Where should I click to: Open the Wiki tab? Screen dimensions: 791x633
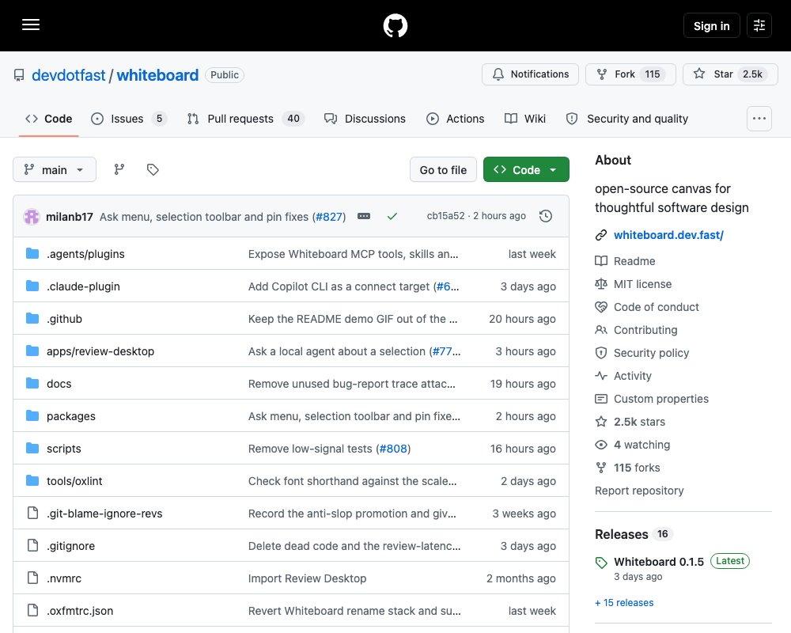point(525,119)
